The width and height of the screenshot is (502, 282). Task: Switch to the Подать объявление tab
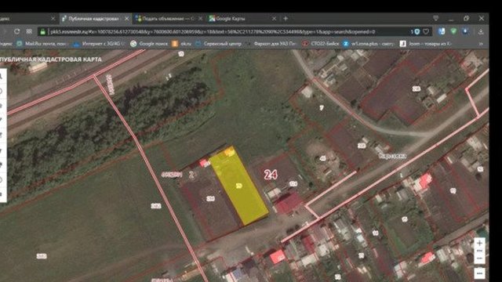(x=169, y=19)
